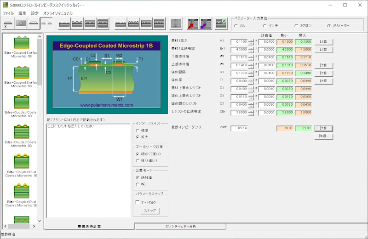Open the 設定 menu
The height and width of the screenshot is (239, 368).
(x=35, y=13)
